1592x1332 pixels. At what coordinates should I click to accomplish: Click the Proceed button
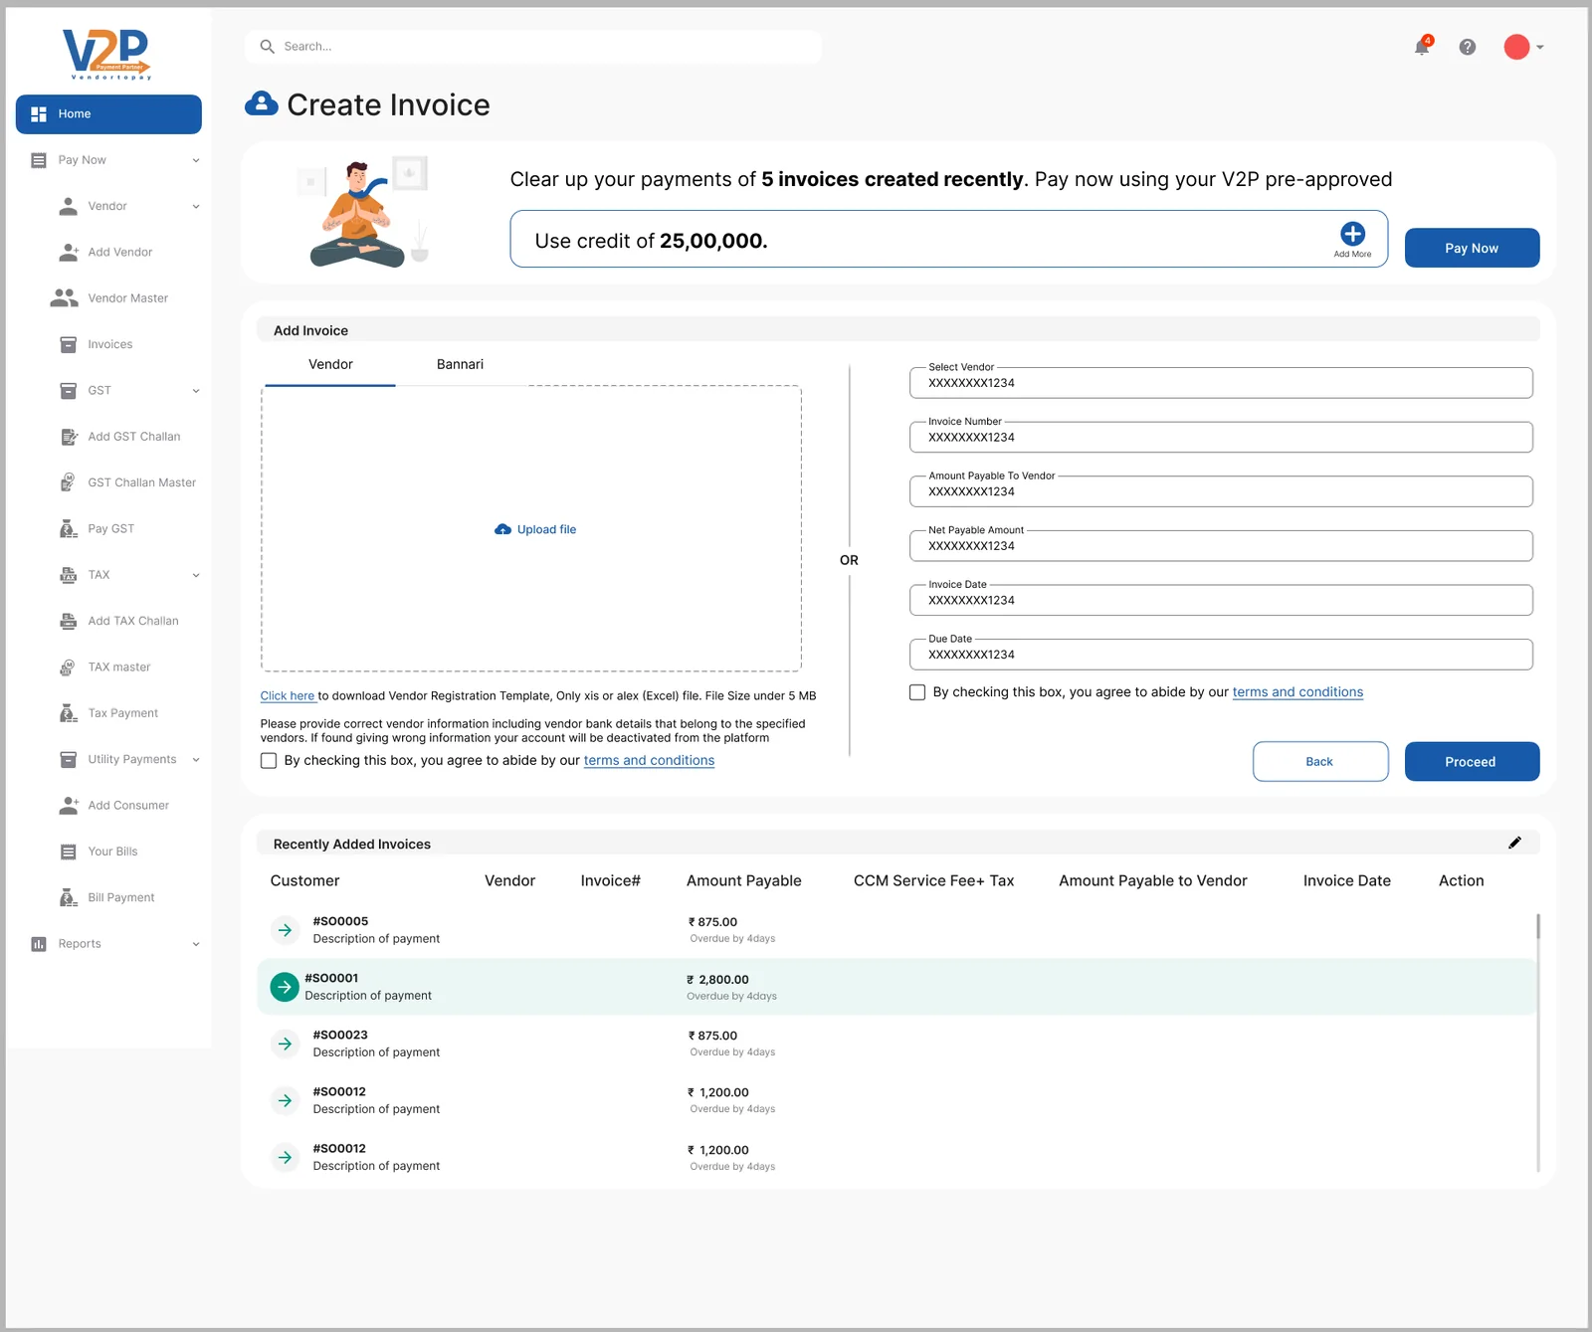1472,762
